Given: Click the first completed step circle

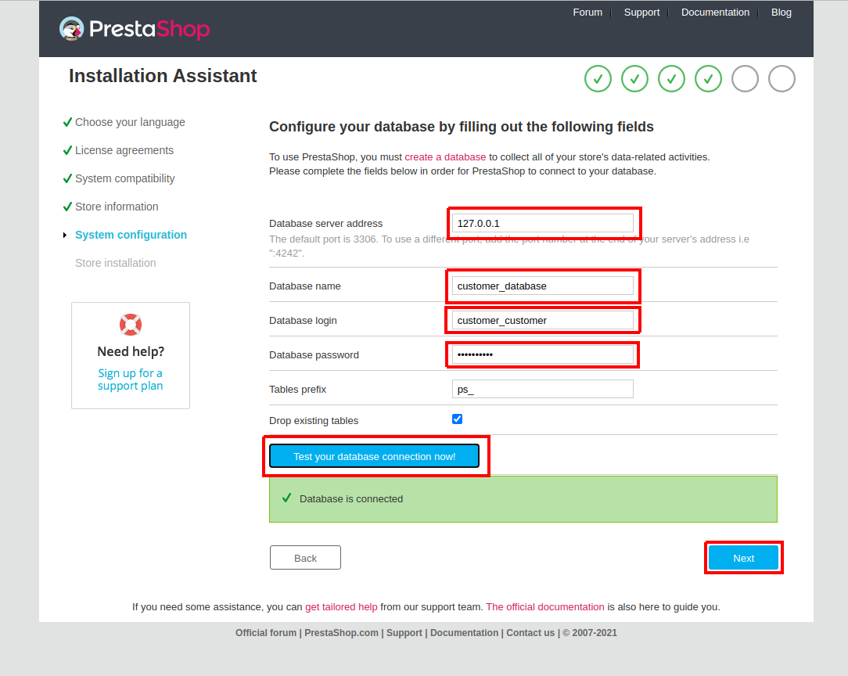Looking at the screenshot, I should 598,79.
